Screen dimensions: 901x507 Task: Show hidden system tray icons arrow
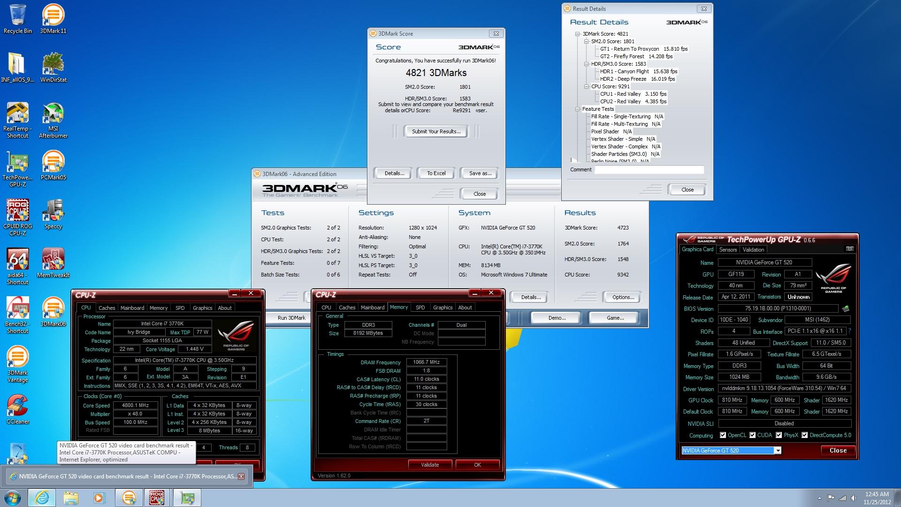point(819,498)
